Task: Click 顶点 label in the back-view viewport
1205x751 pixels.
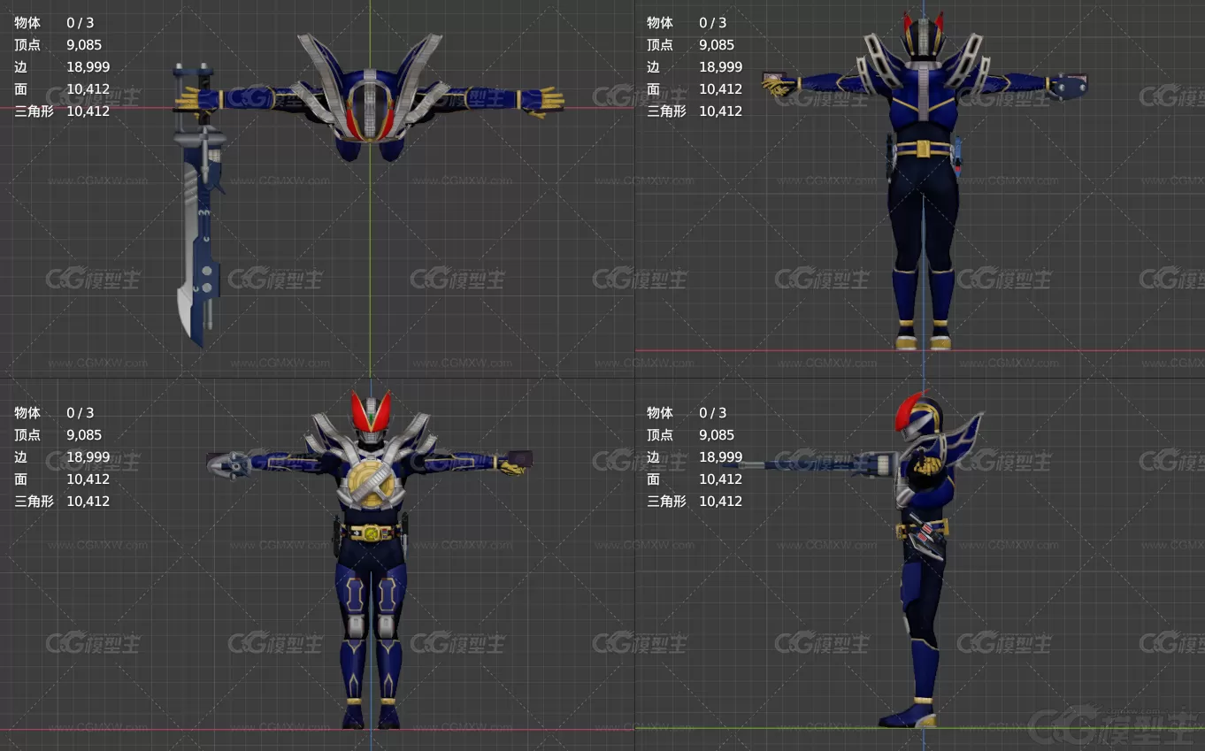Action: [660, 44]
